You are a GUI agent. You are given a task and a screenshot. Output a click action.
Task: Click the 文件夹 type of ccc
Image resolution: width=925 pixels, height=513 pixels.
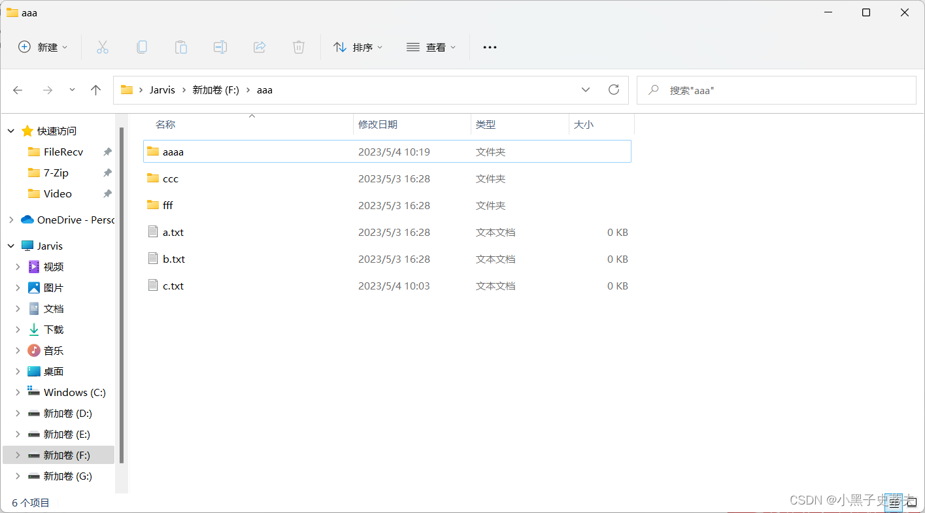(491, 178)
